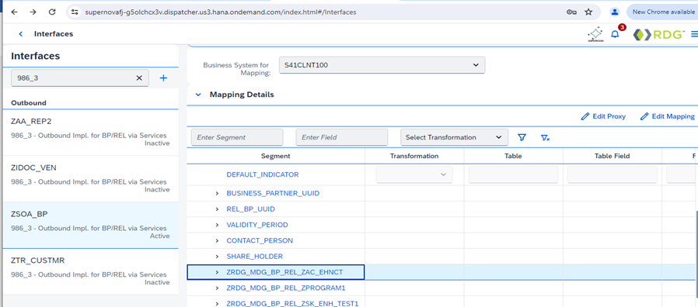This screenshot has width=698, height=307.
Task: Open REL_BP_UUID link
Action: point(250,209)
